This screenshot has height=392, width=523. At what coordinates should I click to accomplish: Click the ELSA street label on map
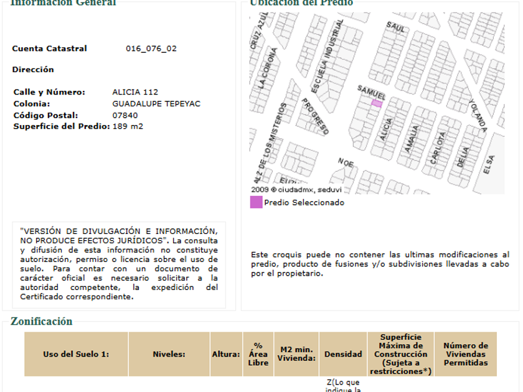click(489, 165)
